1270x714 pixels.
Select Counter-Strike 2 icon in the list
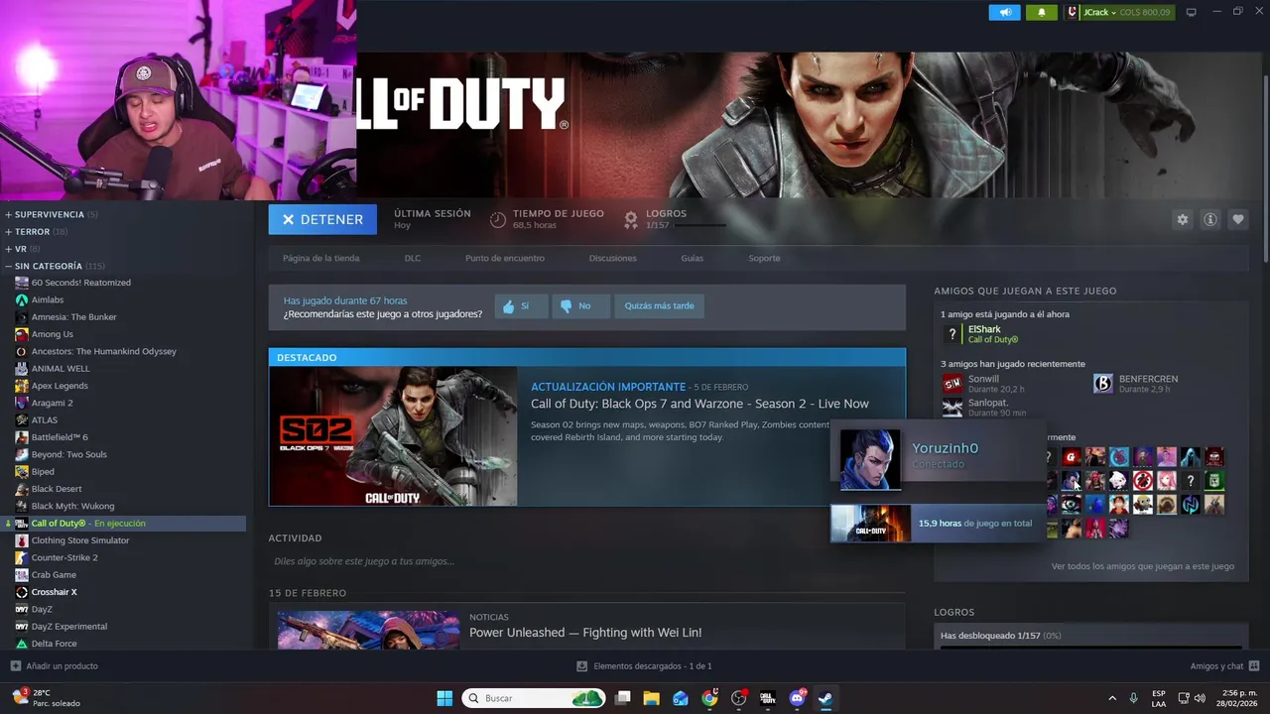[x=21, y=557]
